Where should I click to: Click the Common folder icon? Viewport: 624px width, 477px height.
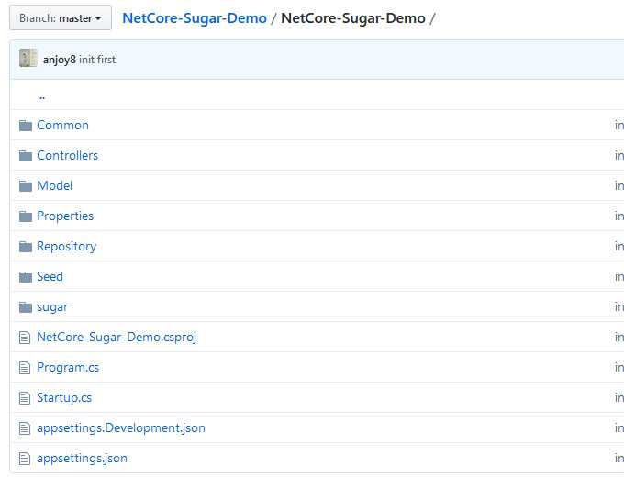(x=26, y=126)
